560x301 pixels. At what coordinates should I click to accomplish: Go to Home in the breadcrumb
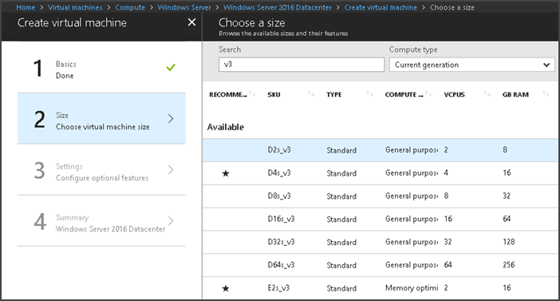[26, 7]
